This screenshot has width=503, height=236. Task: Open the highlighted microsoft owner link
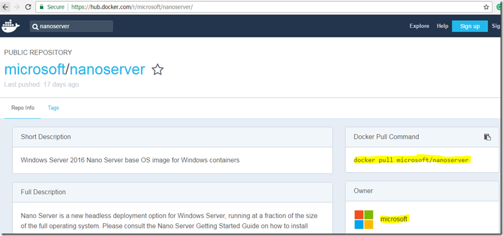click(x=394, y=219)
